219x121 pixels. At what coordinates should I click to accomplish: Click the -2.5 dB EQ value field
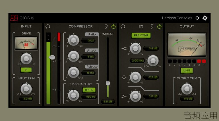(151, 77)
